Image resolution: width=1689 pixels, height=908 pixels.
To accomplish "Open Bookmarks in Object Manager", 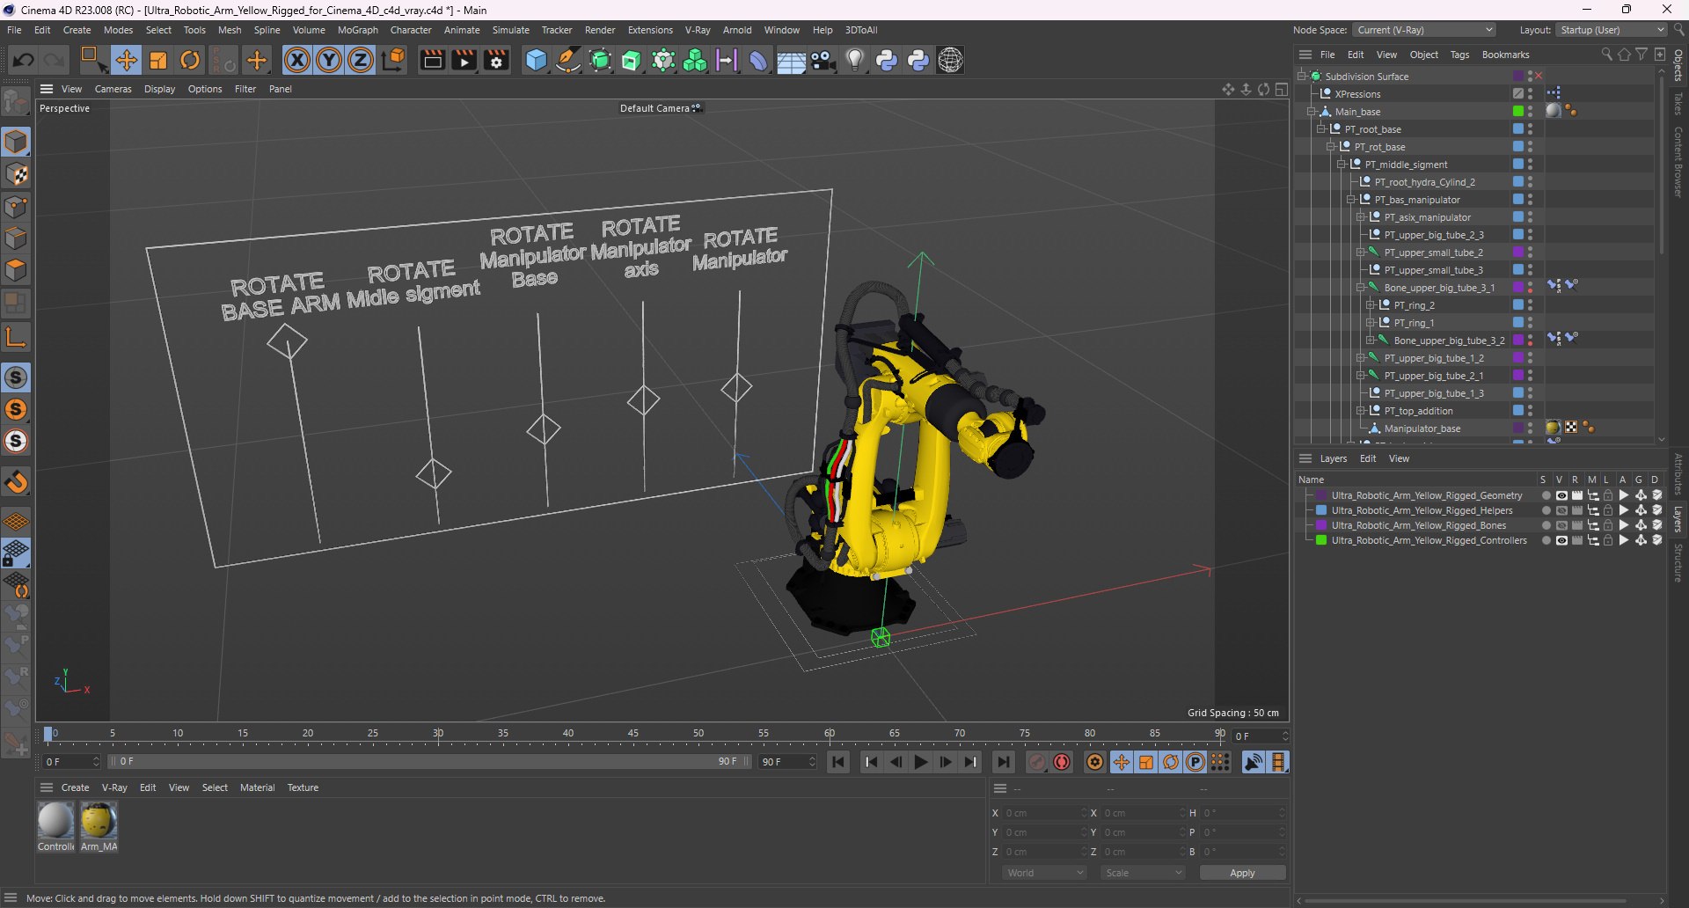I will point(1505,55).
